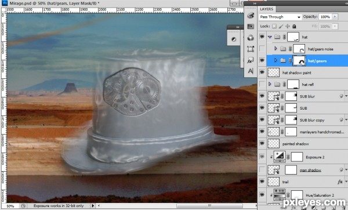348x210 pixels.
Task: Select the man shadow layer name
Action: click(x=310, y=170)
